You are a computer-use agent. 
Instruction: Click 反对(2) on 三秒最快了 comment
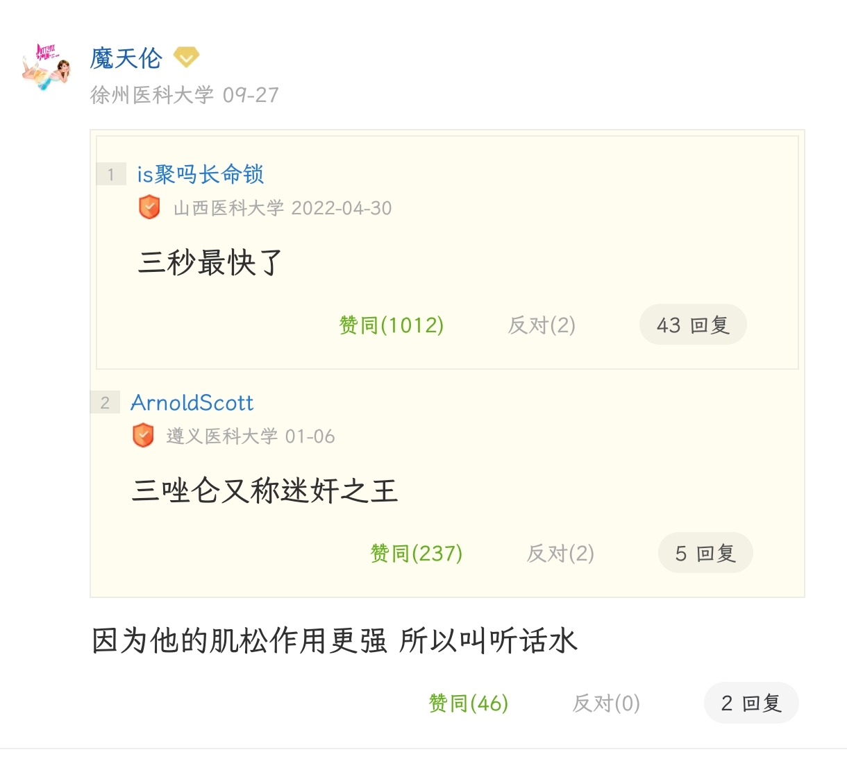point(542,325)
